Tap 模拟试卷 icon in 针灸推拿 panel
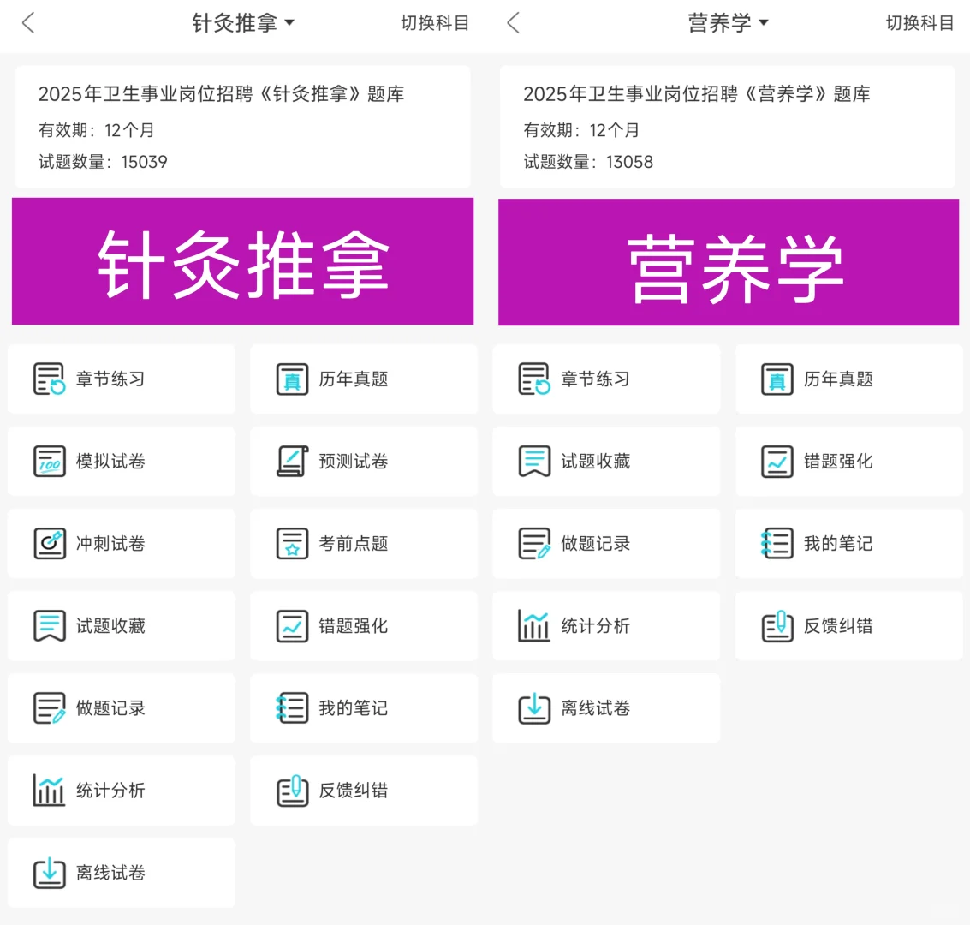This screenshot has height=925, width=970. [x=49, y=461]
